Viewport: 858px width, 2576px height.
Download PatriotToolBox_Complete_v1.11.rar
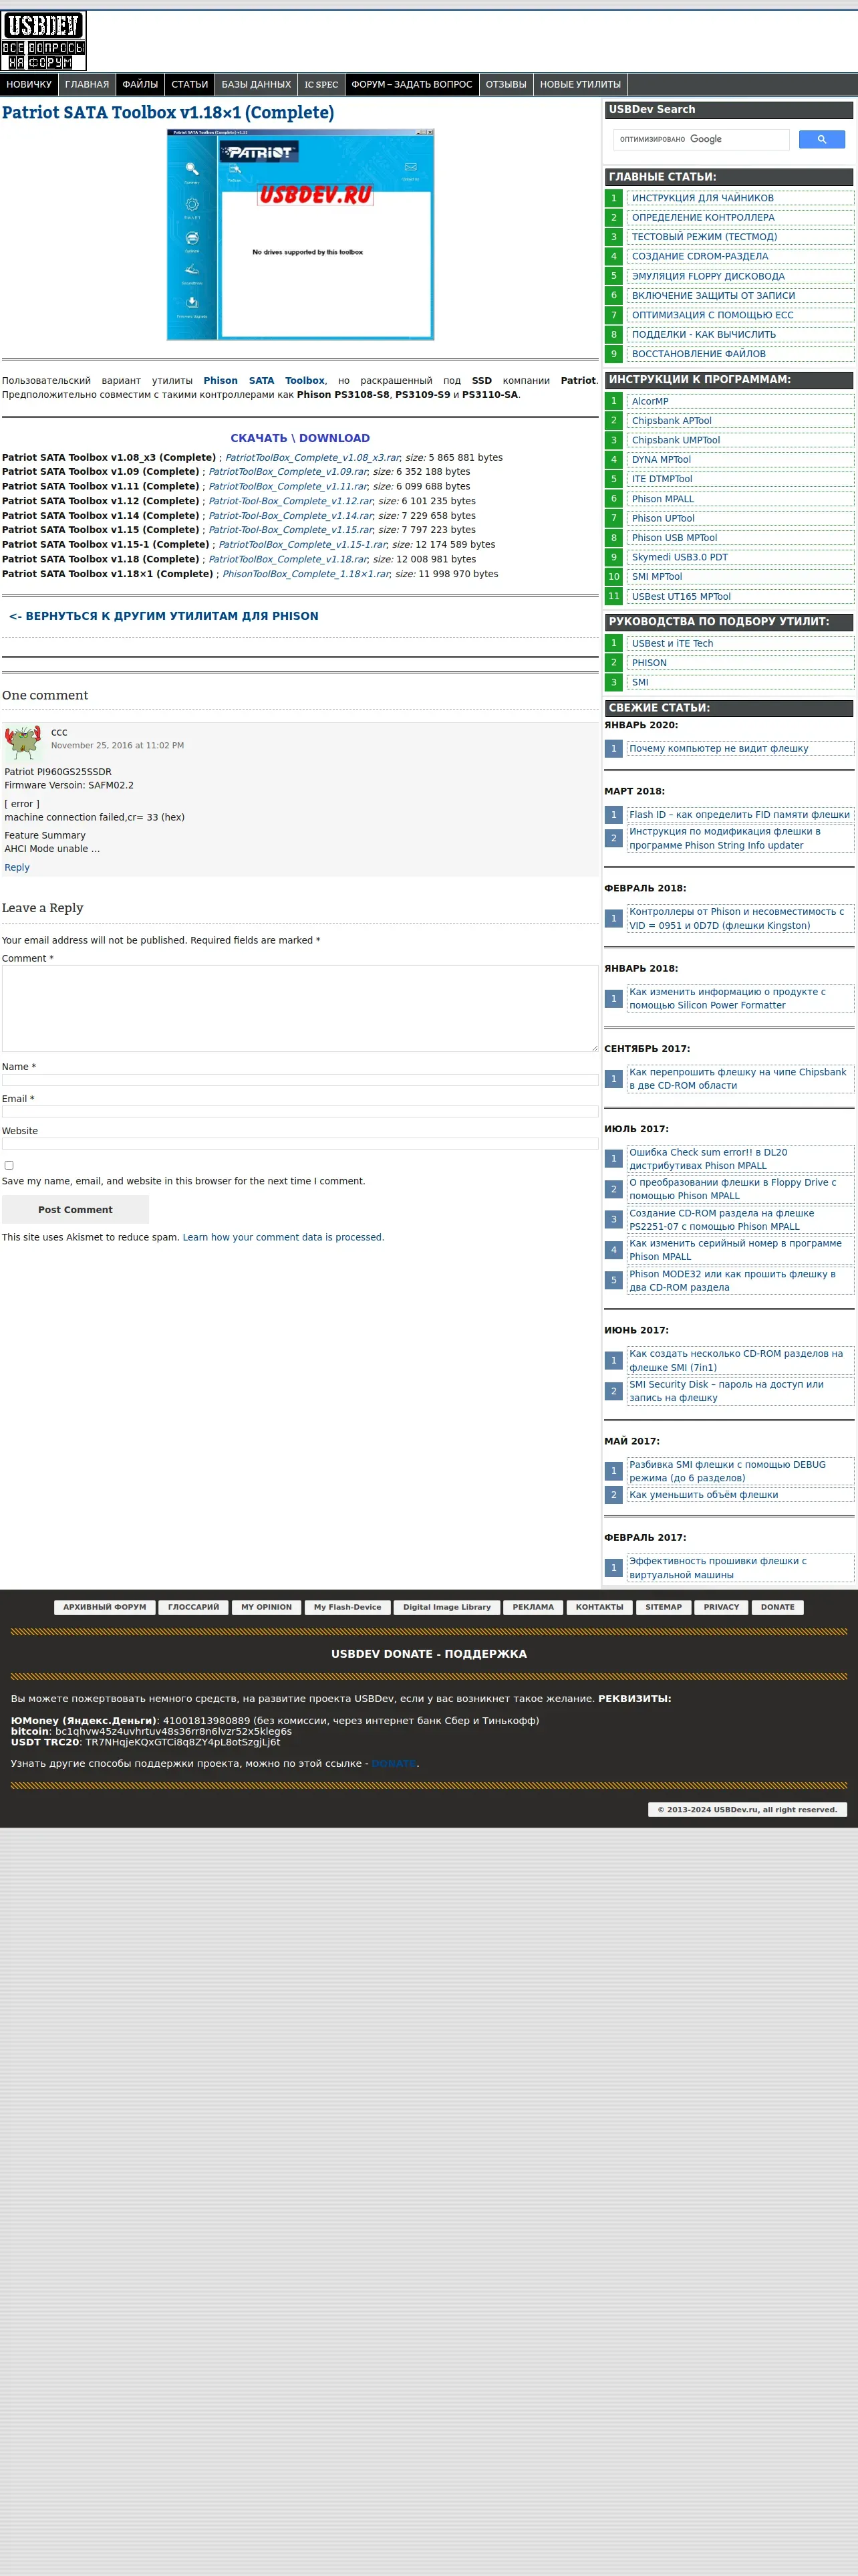(287, 487)
